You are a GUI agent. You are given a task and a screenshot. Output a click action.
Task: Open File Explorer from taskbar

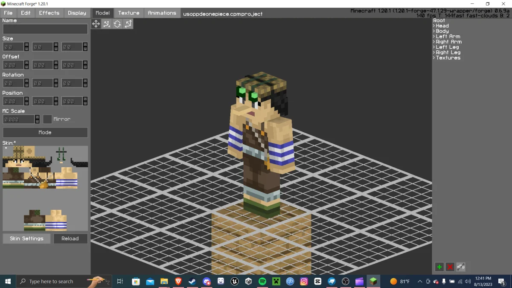click(x=164, y=281)
